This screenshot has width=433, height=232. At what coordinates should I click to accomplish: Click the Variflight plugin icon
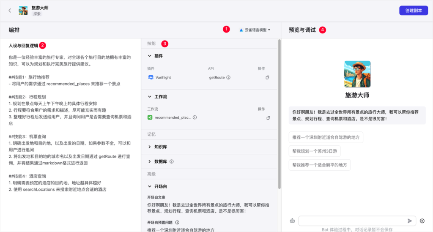pyautogui.click(x=151, y=77)
